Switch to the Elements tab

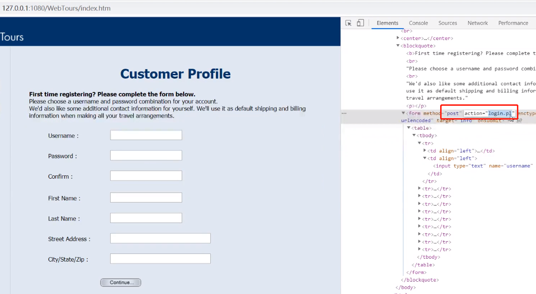point(387,23)
